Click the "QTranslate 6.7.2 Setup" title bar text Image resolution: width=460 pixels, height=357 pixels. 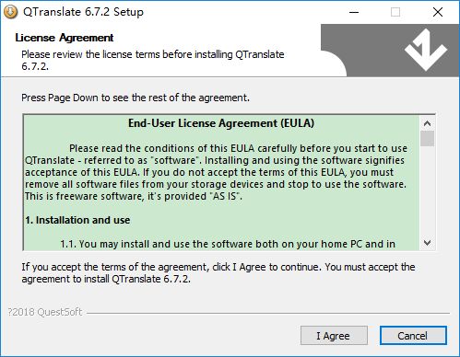tap(83, 12)
